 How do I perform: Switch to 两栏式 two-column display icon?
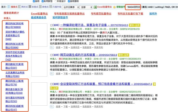pyautogui.click(x=19, y=7)
